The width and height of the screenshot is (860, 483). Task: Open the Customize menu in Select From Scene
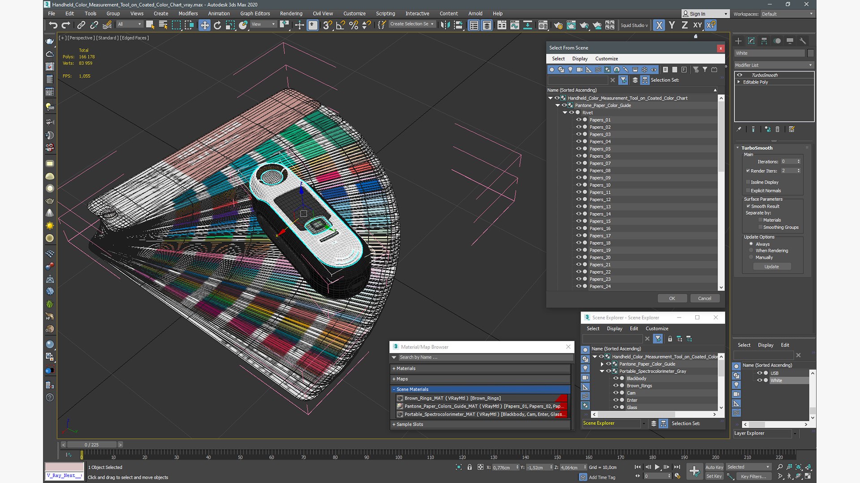[x=606, y=59]
